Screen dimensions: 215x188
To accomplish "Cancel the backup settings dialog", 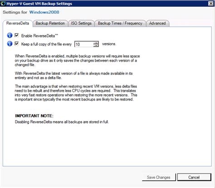I will pyautogui.click(x=194, y=177).
